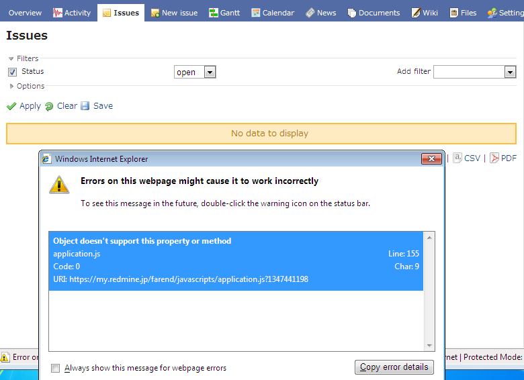Click the Clear link text
The image size is (524, 380).
pyautogui.click(x=67, y=106)
